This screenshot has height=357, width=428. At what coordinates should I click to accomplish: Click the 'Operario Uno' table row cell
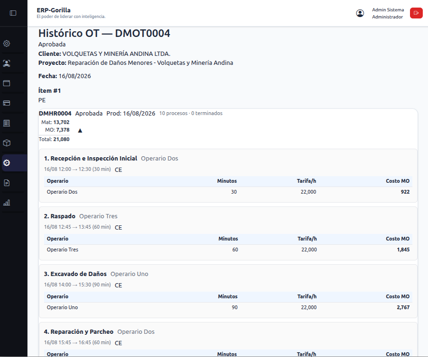coord(62,307)
